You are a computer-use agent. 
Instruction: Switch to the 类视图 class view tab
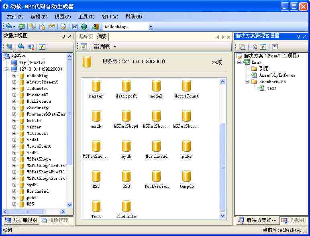[293, 220]
